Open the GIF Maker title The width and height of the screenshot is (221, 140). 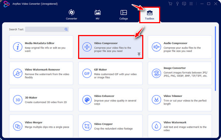click(100, 70)
